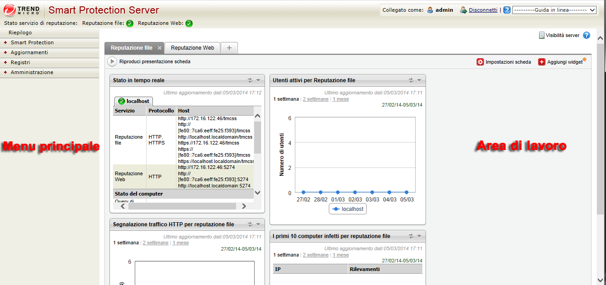The width and height of the screenshot is (606, 285).
Task: Add a new tab with plus button
Action: click(229, 48)
